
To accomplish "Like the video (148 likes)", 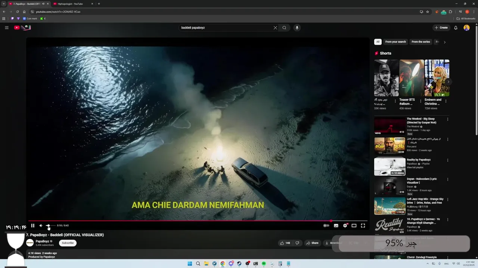I will [285, 243].
